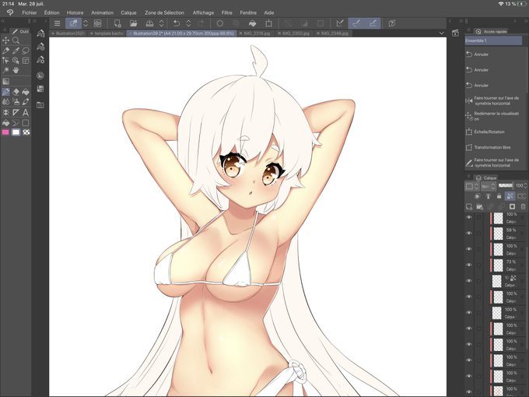Expand the canvas tabs list chevron
The height and width of the screenshot is (397, 529).
click(441, 33)
